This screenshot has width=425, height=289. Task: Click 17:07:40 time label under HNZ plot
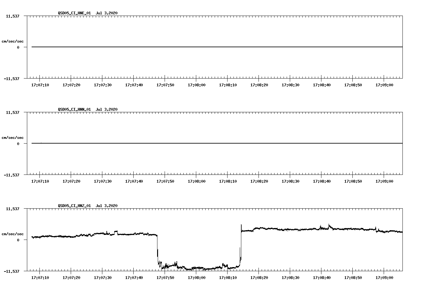tap(134, 277)
